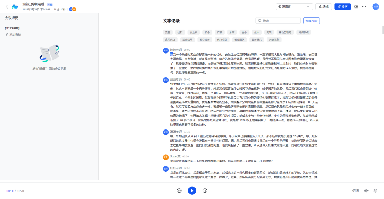Select the 应用商店 keyword tag
Viewport: 384px width, 199px height.
[x=170, y=40]
